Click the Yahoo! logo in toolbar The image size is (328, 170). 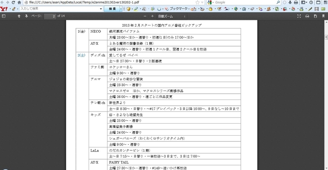click(4, 9)
